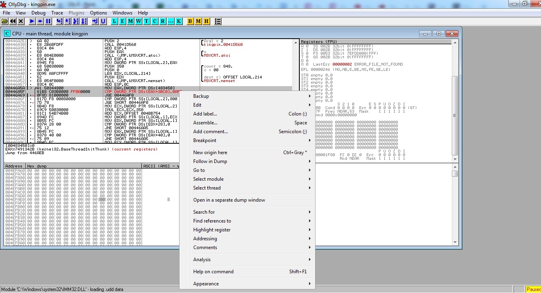
Task: Open the Select thread submenu
Action: [247, 188]
